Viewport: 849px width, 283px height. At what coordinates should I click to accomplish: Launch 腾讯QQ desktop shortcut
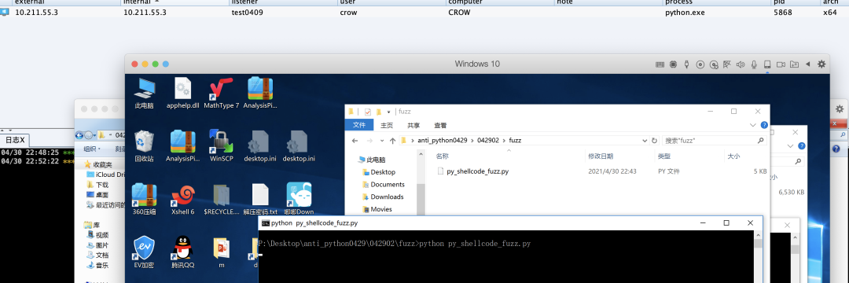[182, 252]
